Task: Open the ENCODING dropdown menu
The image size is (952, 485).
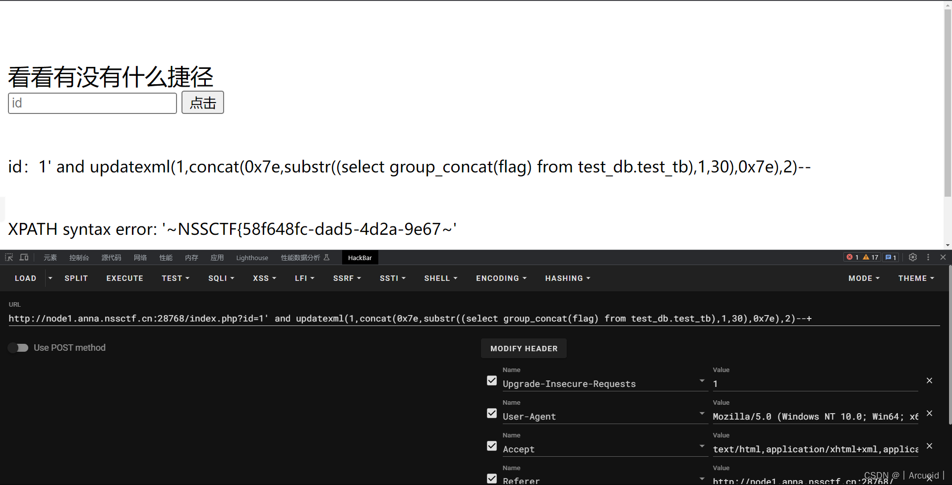Action: click(501, 278)
